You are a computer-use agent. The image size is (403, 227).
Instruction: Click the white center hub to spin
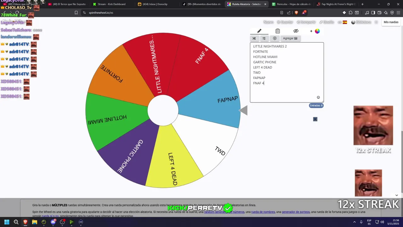163,110
